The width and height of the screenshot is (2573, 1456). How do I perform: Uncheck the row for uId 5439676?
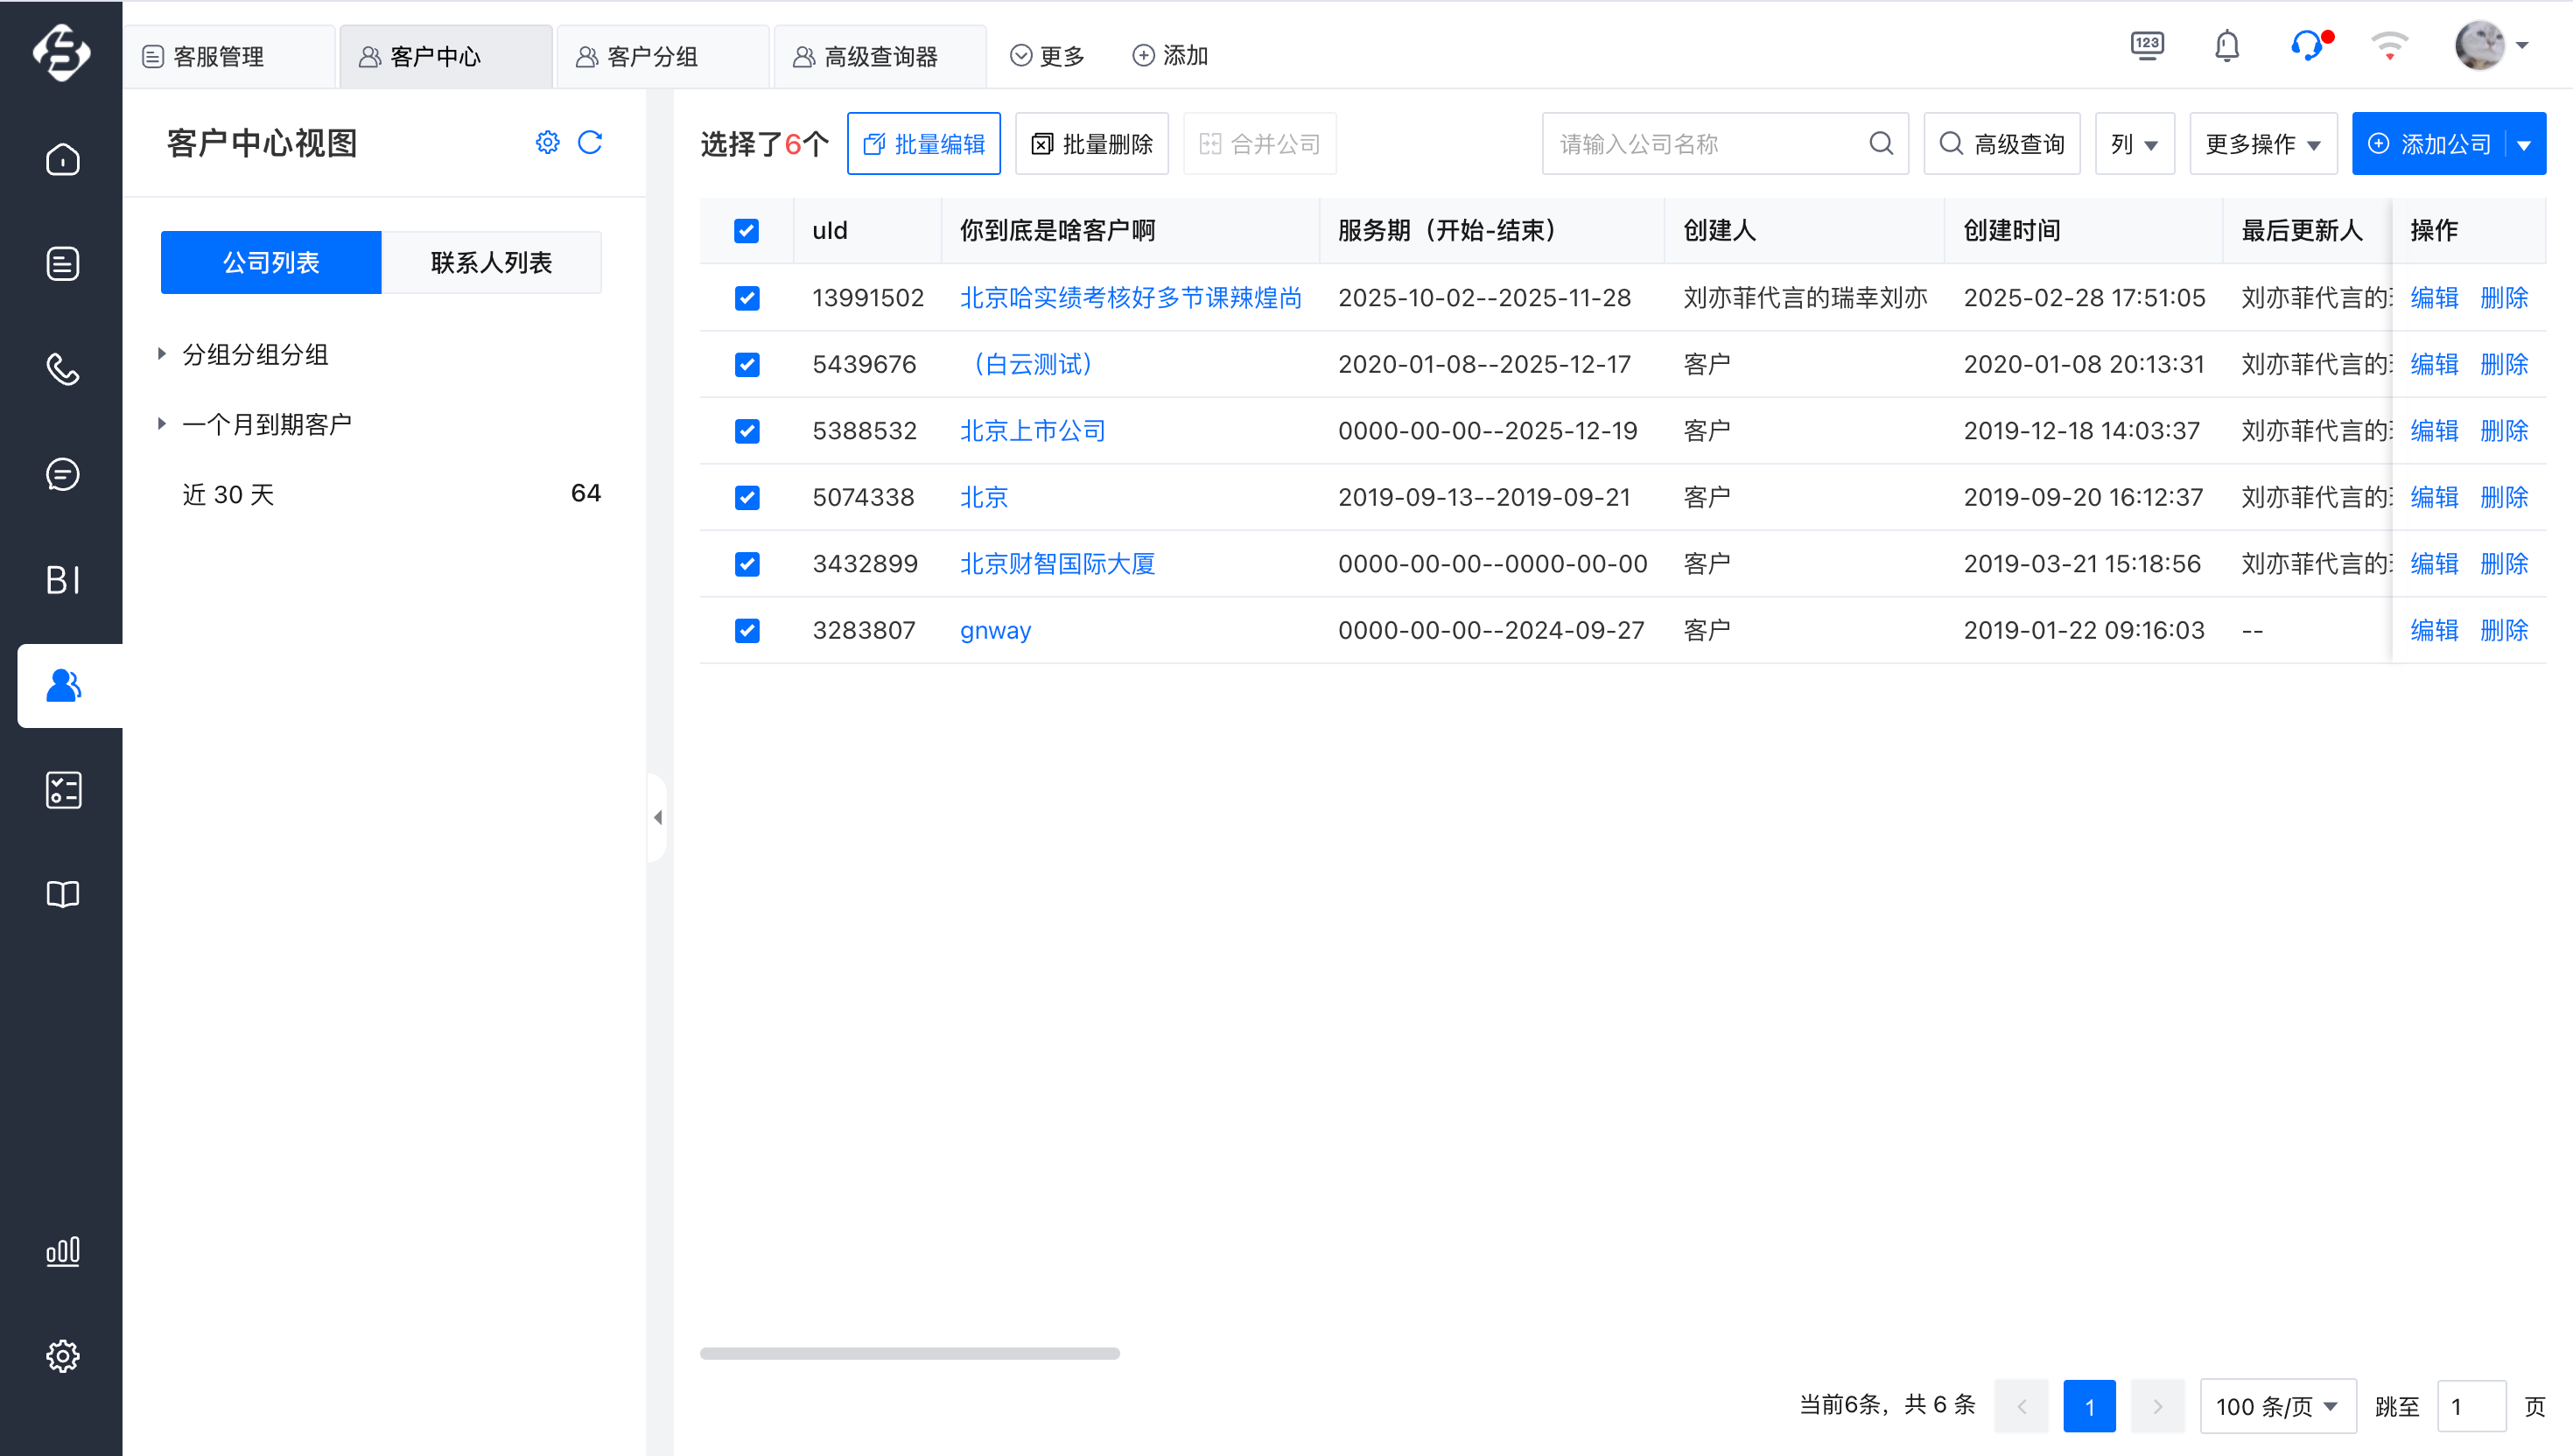point(746,364)
